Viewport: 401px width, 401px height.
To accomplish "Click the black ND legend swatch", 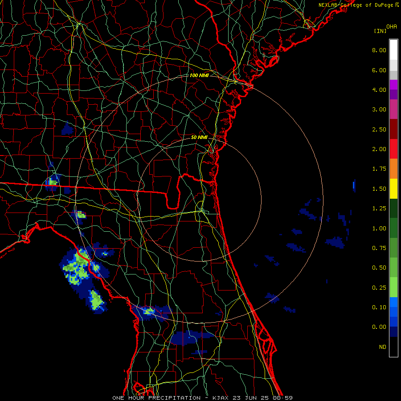I will [393, 347].
